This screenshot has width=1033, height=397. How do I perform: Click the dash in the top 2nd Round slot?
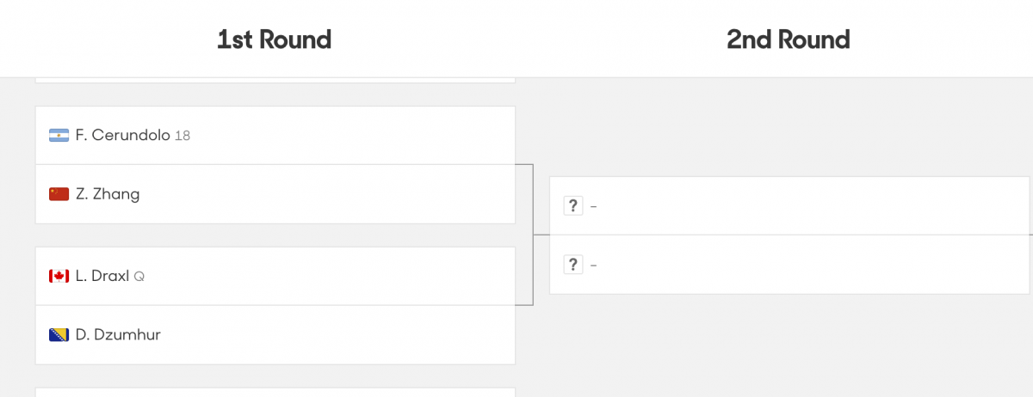point(594,206)
